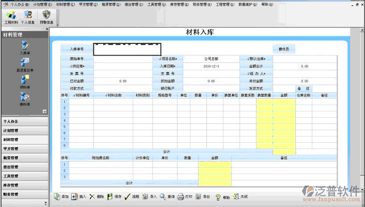This screenshot has width=365, height=207.
Task: Click the 入库单号 input field
Action: pos(127,49)
